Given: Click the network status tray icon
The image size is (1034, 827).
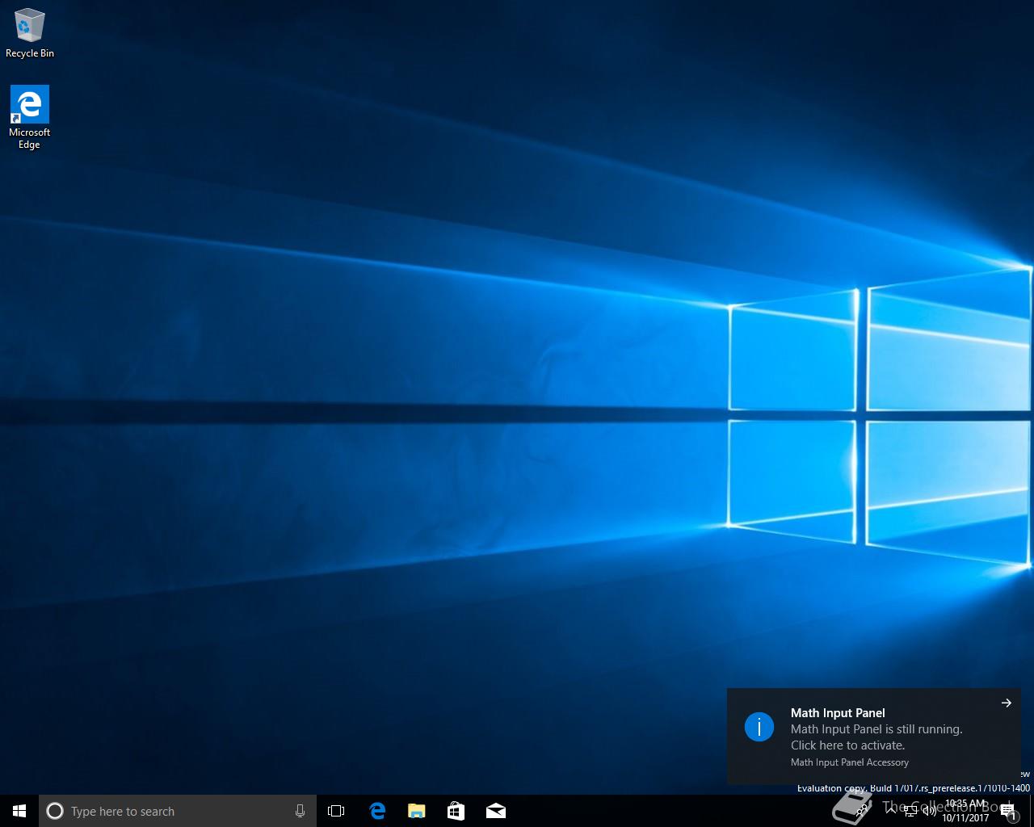Looking at the screenshot, I should click(x=910, y=811).
